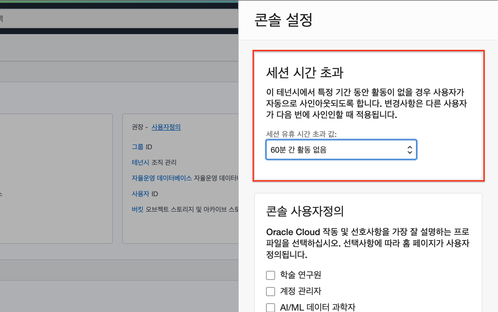This screenshot has width=498, height=312.
Task: Click the 콘솔 사용자정의 heading
Action: (305, 211)
